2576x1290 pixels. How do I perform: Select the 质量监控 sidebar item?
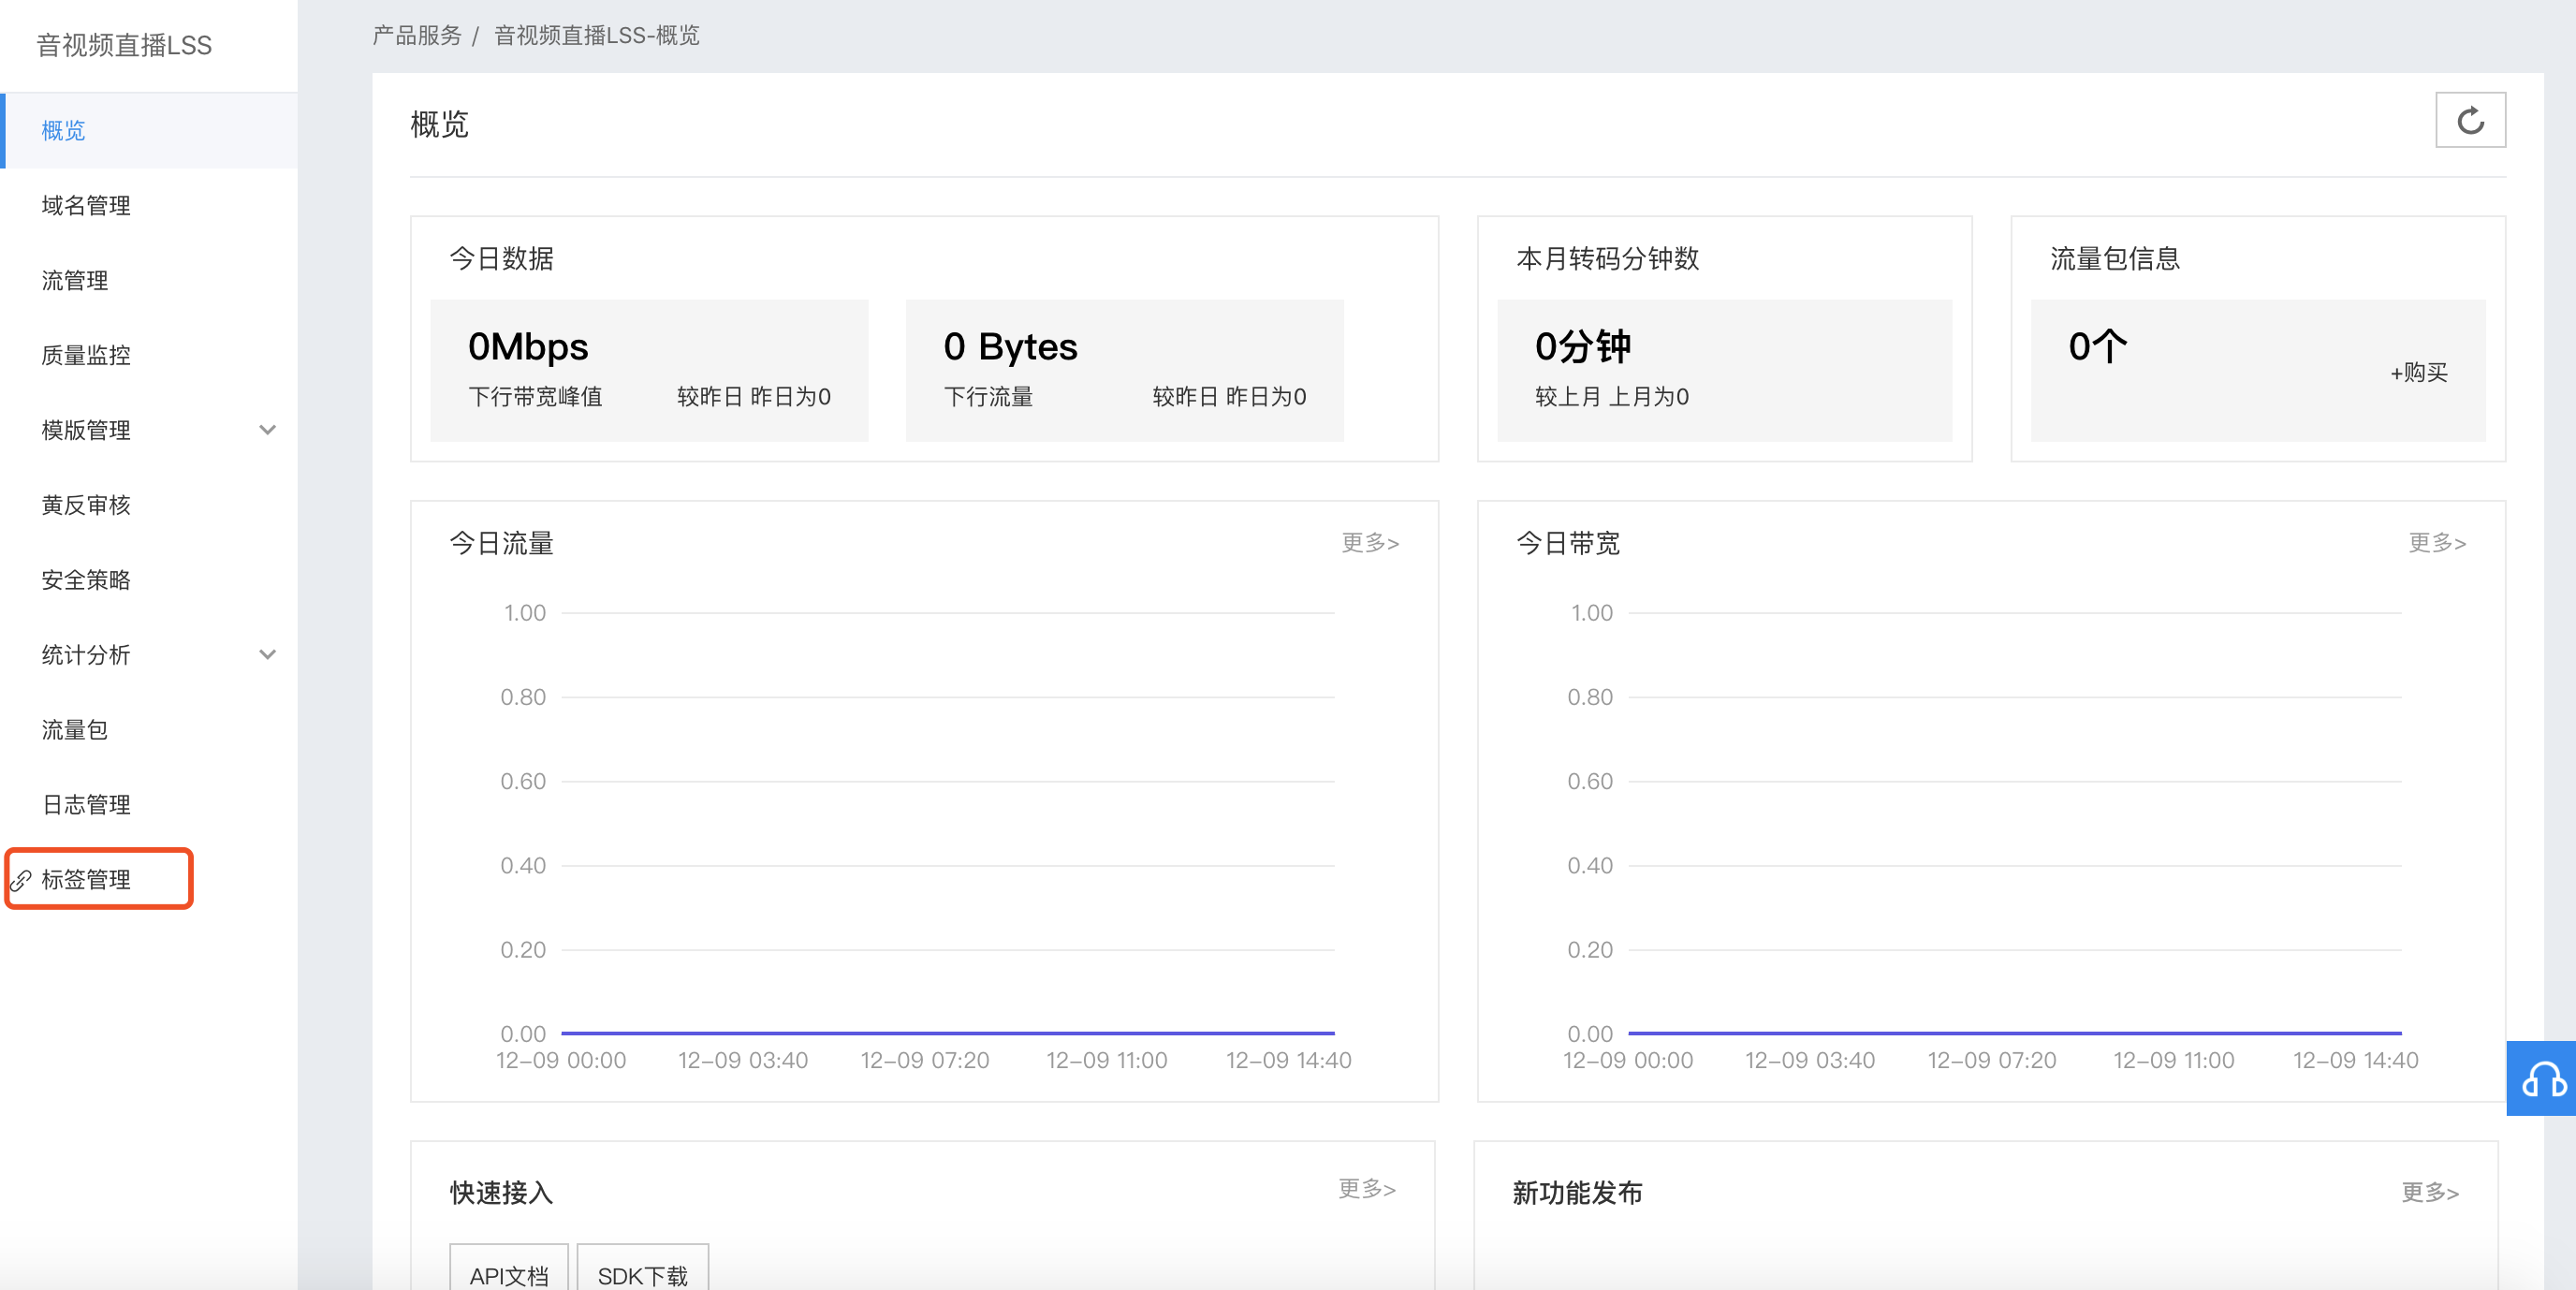click(86, 356)
